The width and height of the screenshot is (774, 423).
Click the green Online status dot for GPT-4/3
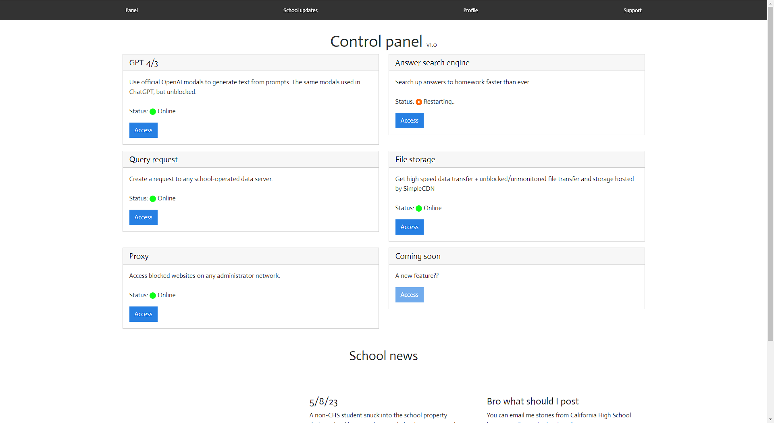[x=153, y=112]
